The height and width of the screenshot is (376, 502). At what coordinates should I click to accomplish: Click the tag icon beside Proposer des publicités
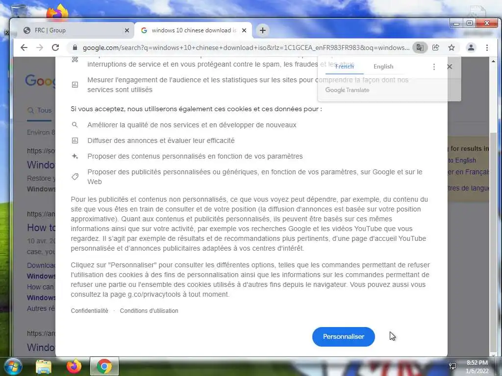75,177
